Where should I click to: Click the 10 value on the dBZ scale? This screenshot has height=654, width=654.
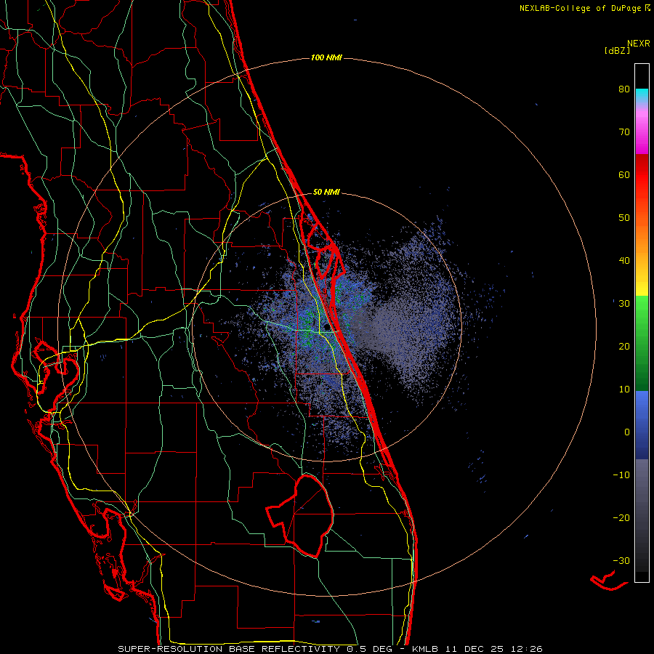pyautogui.click(x=624, y=389)
